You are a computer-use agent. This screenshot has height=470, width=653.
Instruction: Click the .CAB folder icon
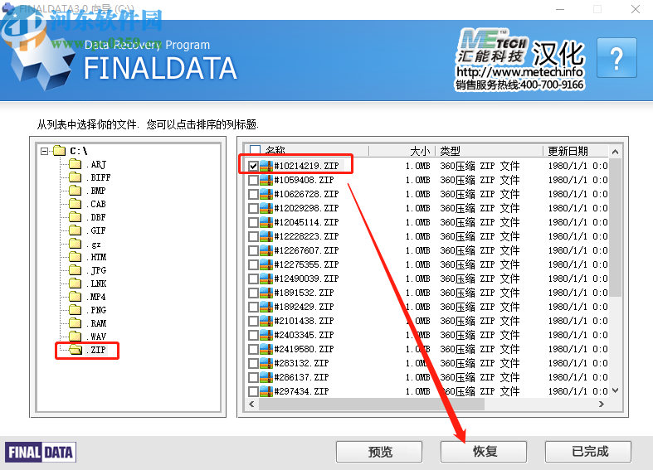[76, 204]
